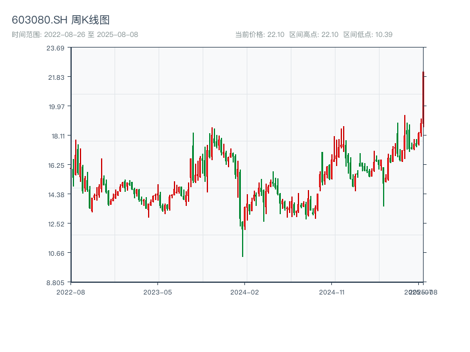Click the 区间高点 22.10 label
The height and width of the screenshot is (352, 470).
(x=314, y=35)
